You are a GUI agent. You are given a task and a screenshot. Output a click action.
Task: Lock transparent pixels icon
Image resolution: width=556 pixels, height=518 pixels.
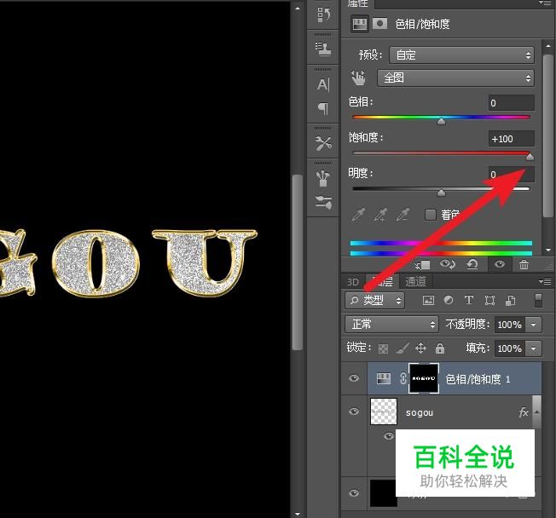click(x=383, y=348)
